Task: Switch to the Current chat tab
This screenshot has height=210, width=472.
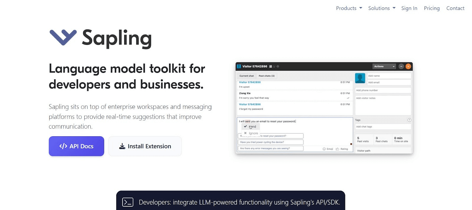Action: pyautogui.click(x=247, y=76)
